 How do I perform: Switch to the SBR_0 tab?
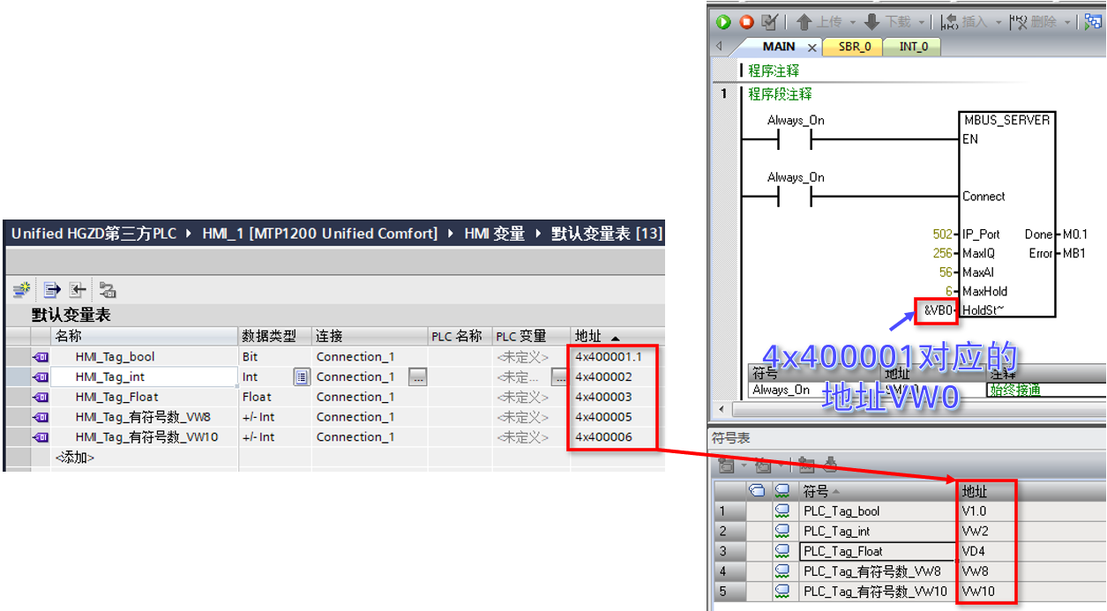854,47
